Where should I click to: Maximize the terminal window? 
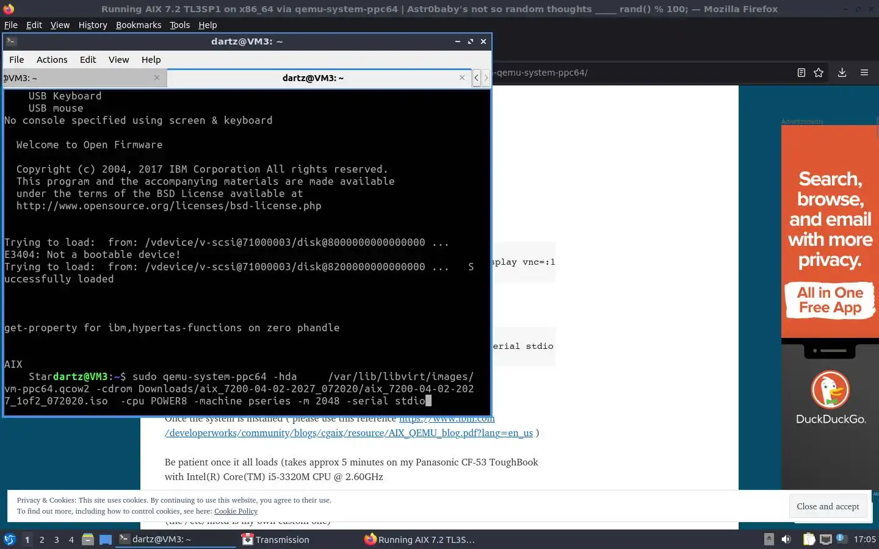(471, 41)
